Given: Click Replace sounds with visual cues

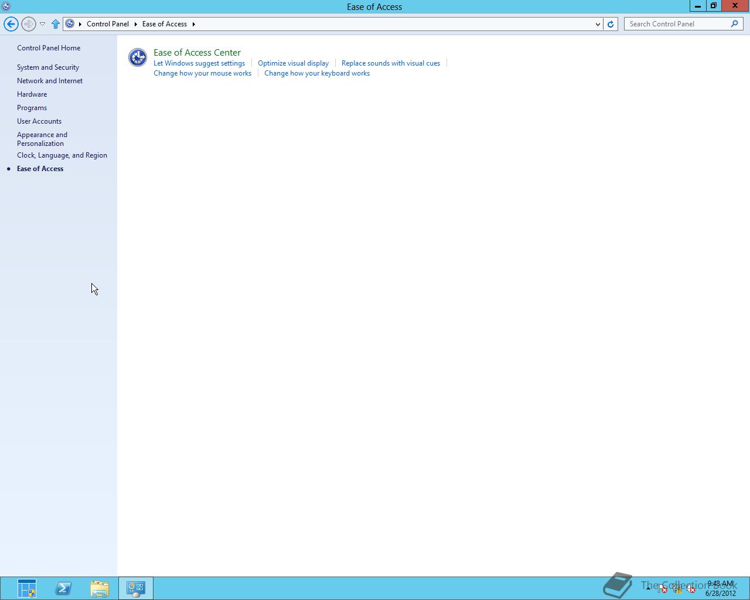Looking at the screenshot, I should click(x=391, y=63).
